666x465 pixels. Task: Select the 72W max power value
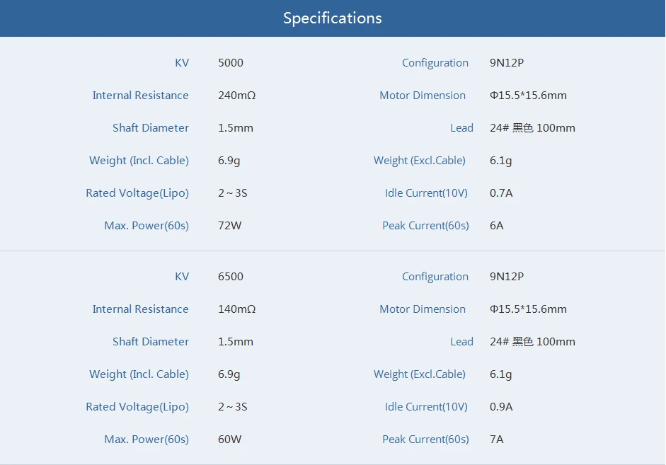point(229,226)
